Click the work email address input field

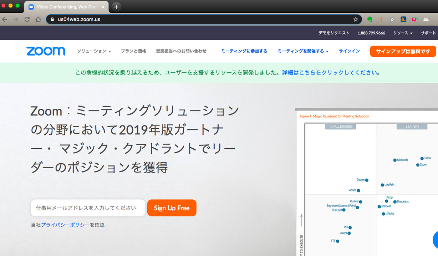point(88,208)
